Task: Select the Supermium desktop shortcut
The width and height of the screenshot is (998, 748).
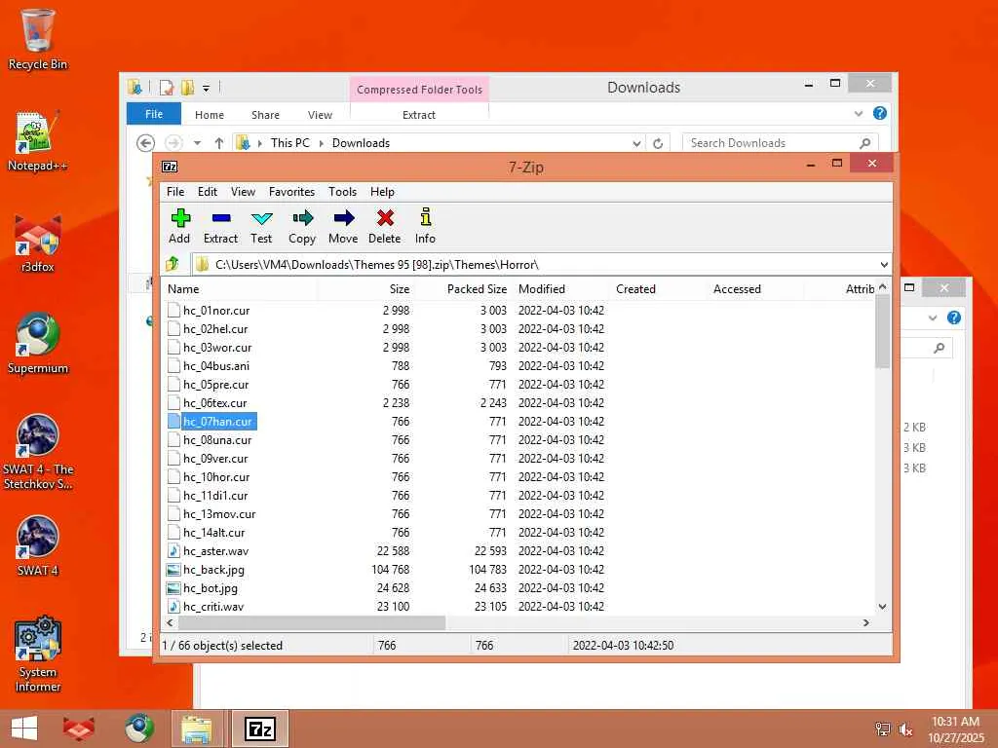Action: (x=38, y=344)
